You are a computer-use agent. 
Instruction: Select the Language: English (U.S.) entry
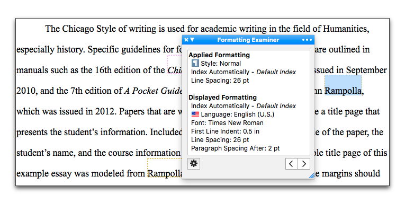click(237, 114)
